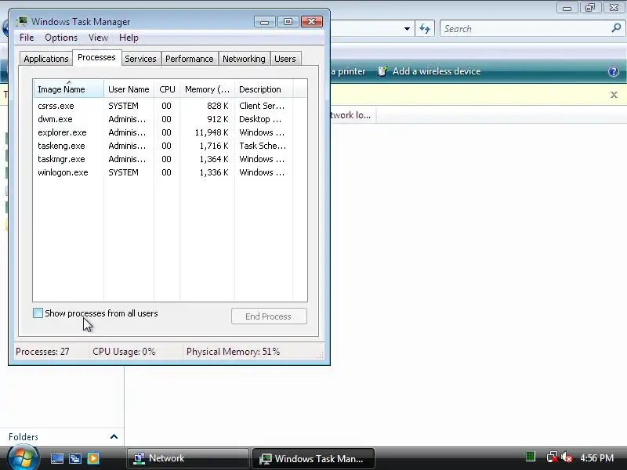627x470 pixels.
Task: Collapse the Folders pane chevron
Action: click(x=114, y=436)
